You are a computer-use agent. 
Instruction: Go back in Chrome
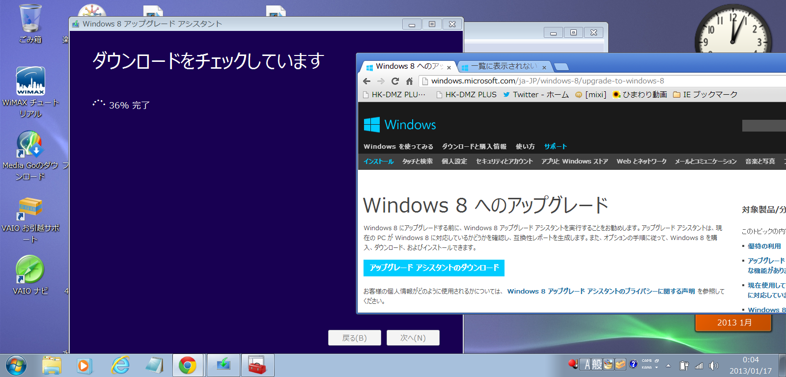(x=366, y=81)
